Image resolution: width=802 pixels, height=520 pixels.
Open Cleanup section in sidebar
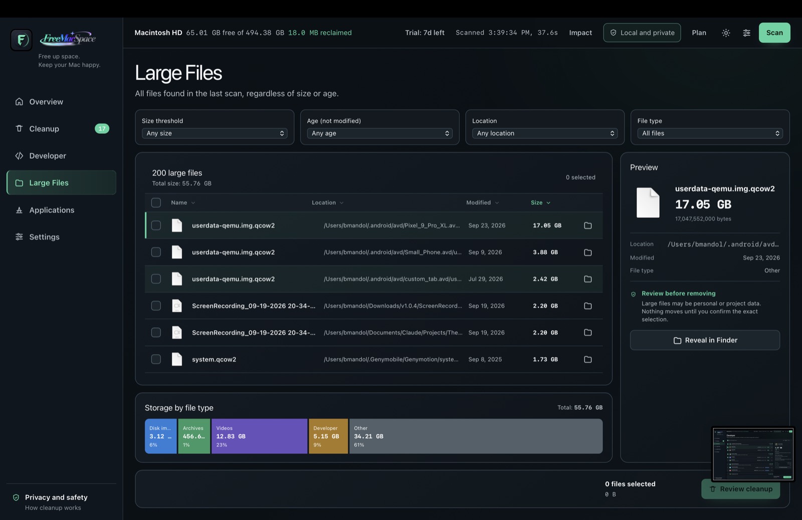61,129
